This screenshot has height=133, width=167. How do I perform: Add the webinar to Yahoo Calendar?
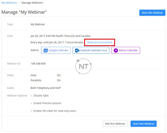point(128,51)
